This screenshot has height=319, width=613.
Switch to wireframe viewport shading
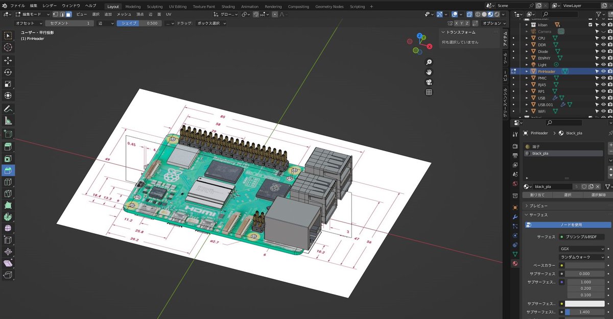tap(477, 14)
